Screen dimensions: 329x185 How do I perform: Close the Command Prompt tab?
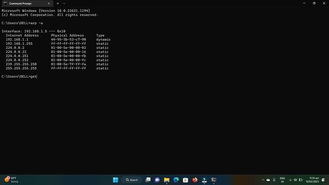click(x=49, y=4)
